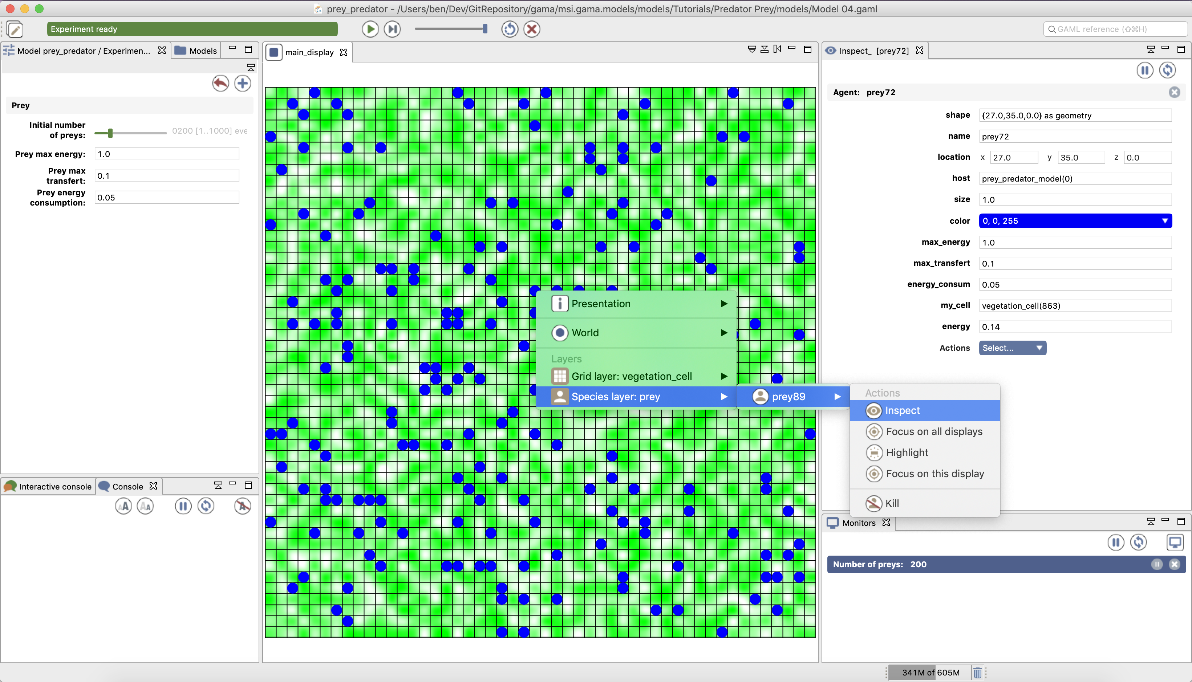This screenshot has width=1192, height=682.
Task: Choose Kill for the prey89 agent
Action: pyautogui.click(x=925, y=504)
